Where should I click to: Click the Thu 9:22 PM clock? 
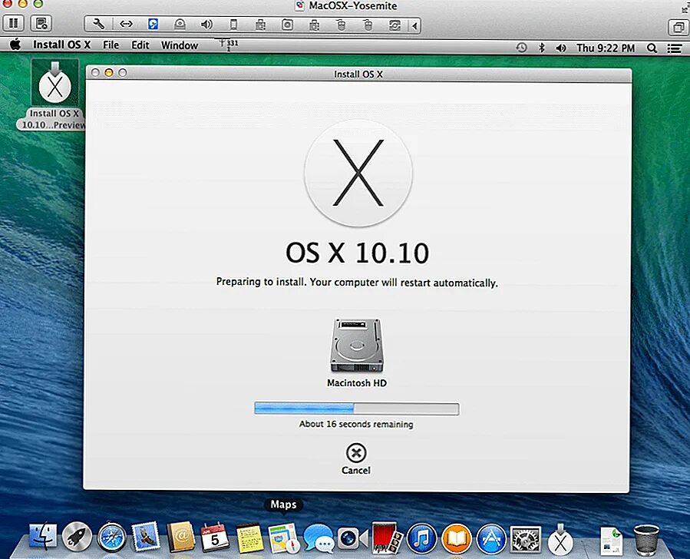tap(606, 48)
